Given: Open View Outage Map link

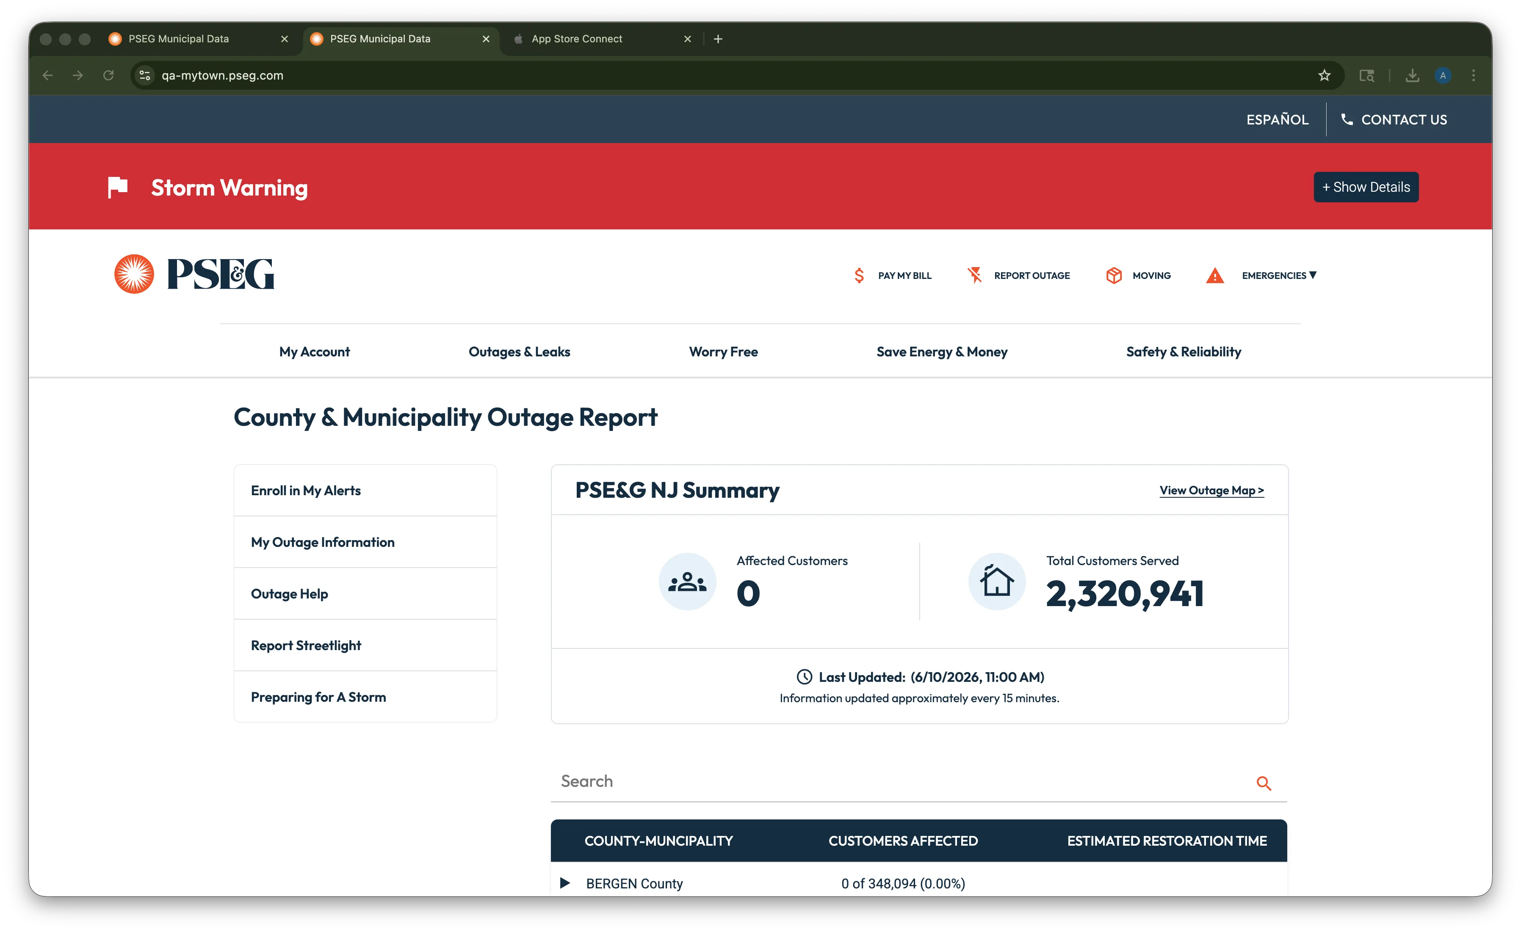Looking at the screenshot, I should click(1212, 491).
